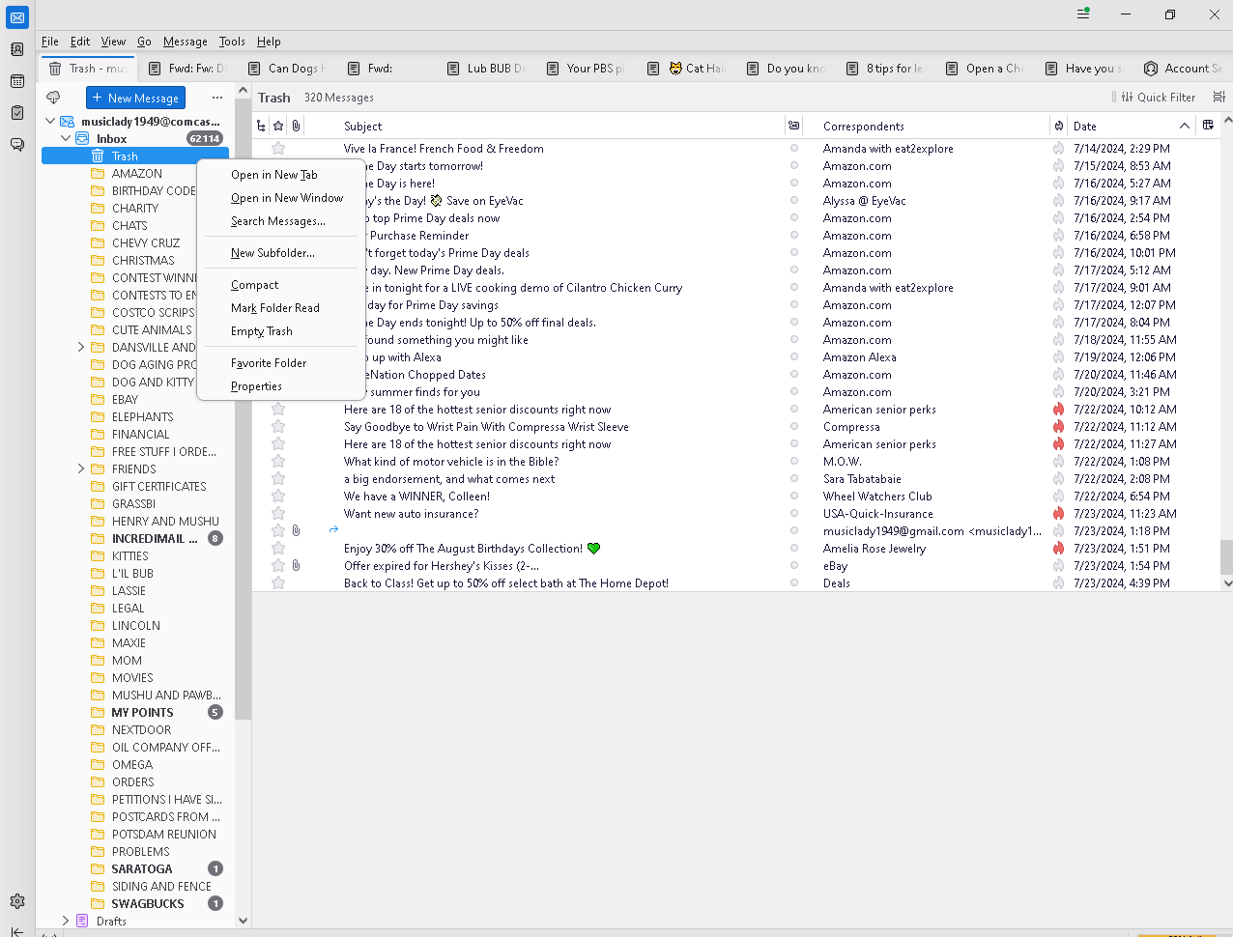This screenshot has height=937, width=1233.
Task: Toggle read status of Wheel Watchers Club message
Action: (794, 497)
